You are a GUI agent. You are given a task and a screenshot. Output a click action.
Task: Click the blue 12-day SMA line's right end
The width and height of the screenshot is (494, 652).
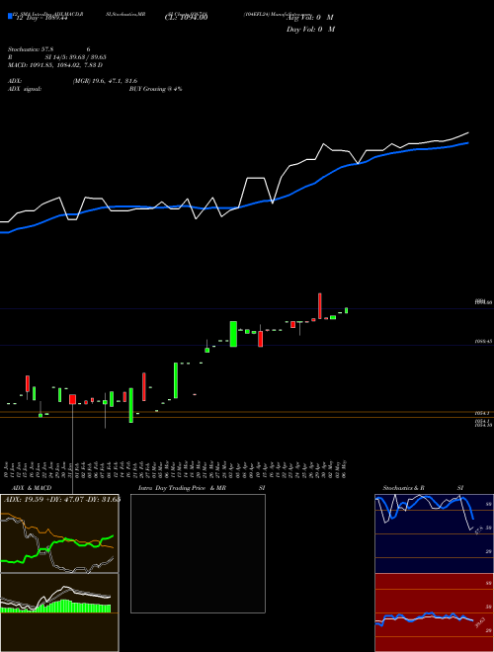[468, 142]
